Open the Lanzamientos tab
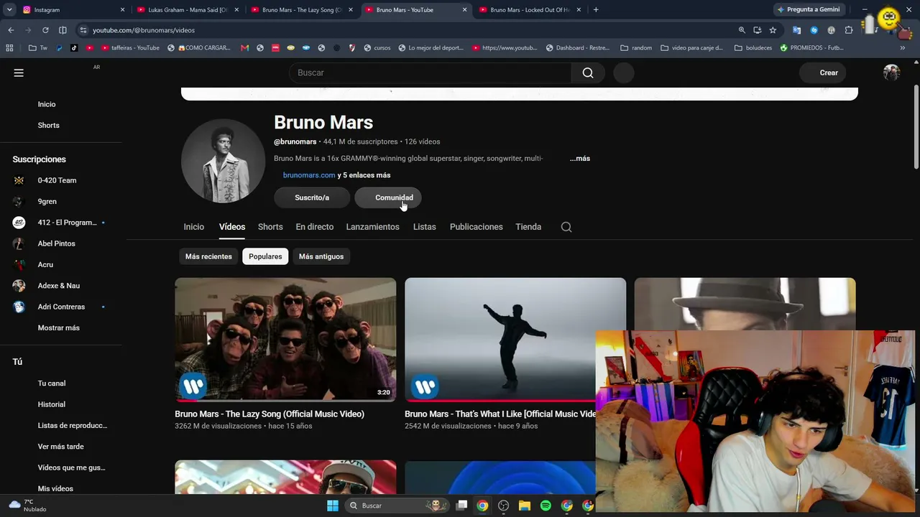Screen dimensions: 920x517 click(372, 227)
